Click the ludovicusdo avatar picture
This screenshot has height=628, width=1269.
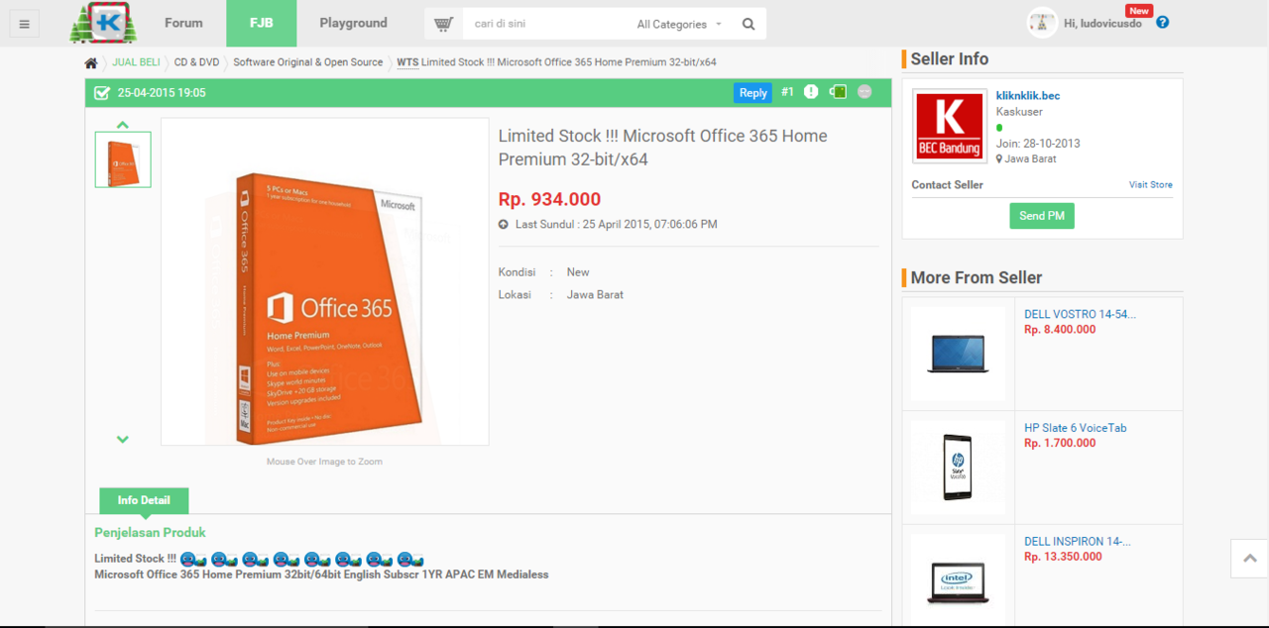pos(1042,23)
